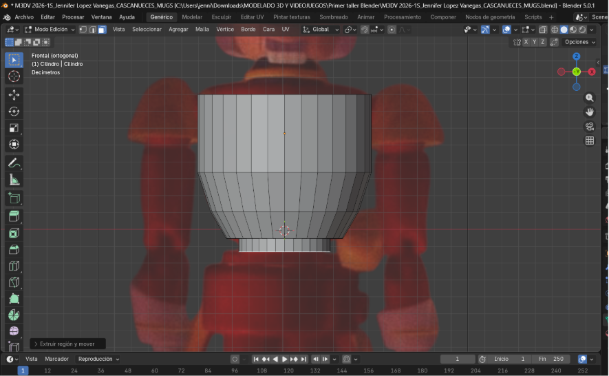
Task: Open the Modo Edición mode dropdown
Action: click(x=49, y=30)
